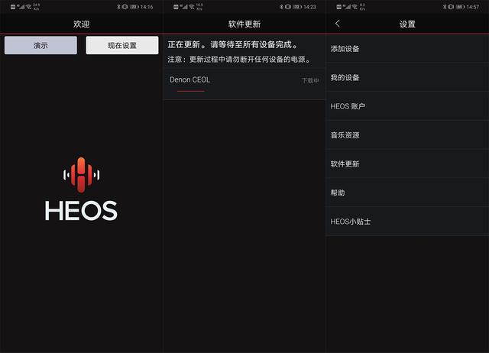Tap vibrate mode icon on update screen
The image size is (489, 353).
288,7
